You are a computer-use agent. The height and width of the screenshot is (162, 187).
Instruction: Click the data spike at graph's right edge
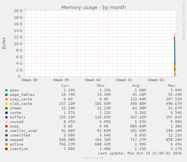pos(175,55)
